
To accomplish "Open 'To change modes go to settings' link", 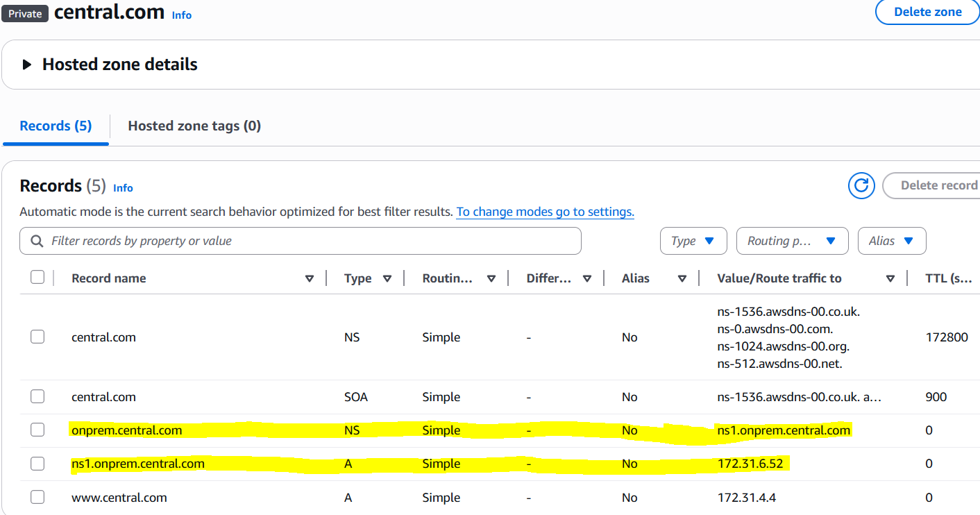I will click(x=545, y=212).
